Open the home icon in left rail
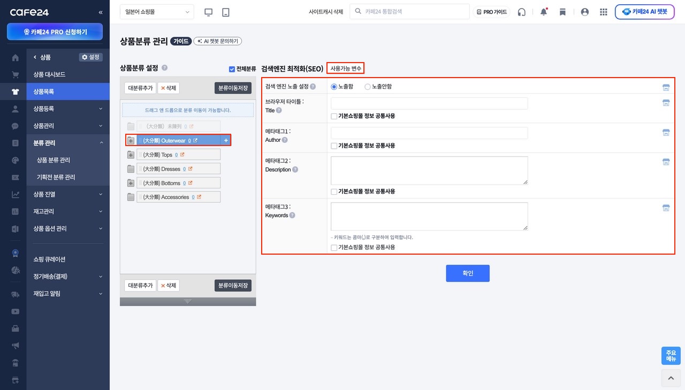This screenshot has height=390, width=685. (15, 58)
